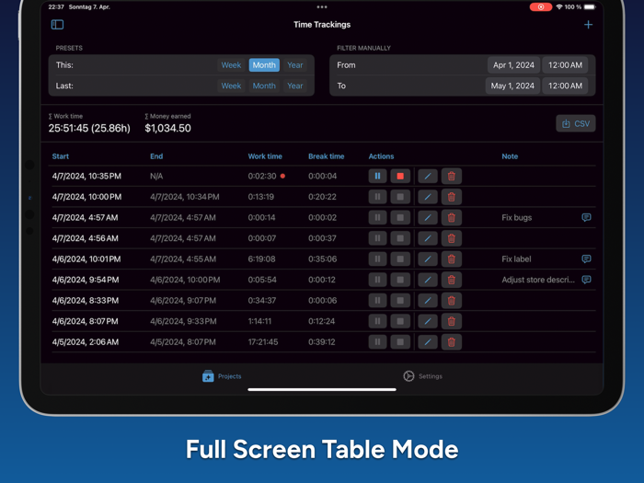This screenshot has height=483, width=644.
Task: Click the N/A end cell
Action: click(156, 177)
